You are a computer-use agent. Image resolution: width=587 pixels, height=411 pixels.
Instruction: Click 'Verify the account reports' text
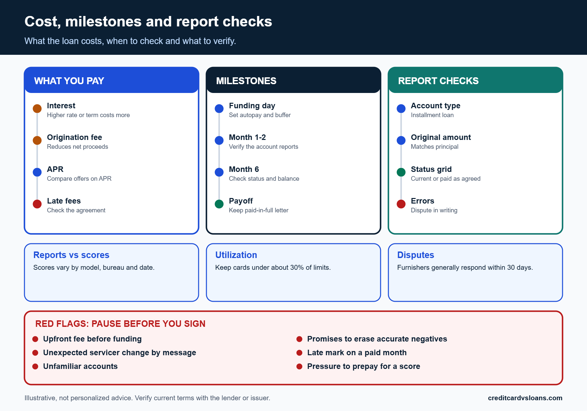[263, 147]
